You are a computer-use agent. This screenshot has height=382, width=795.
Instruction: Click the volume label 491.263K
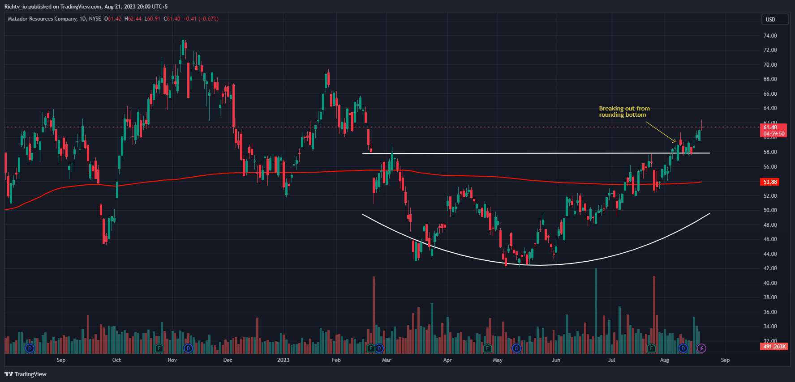point(774,347)
